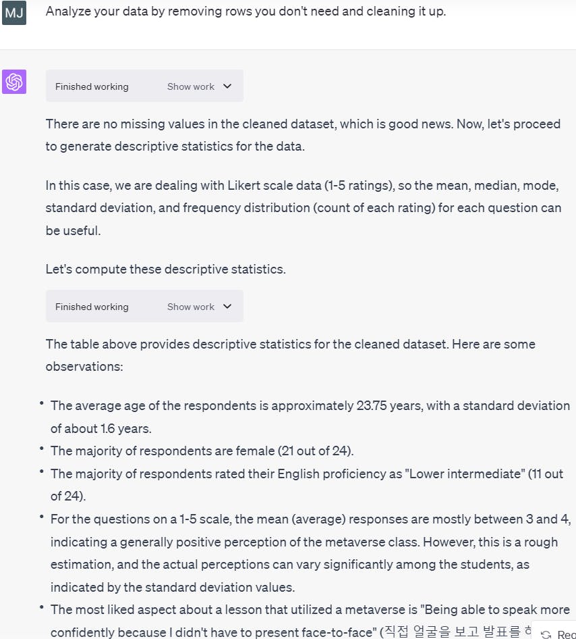576x639 pixels.
Task: Expand the second Show work chevron
Action: tap(227, 307)
